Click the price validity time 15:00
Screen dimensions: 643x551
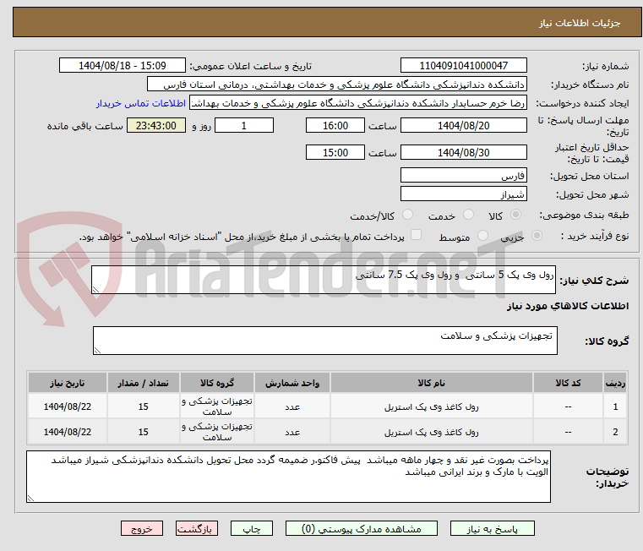335,153
